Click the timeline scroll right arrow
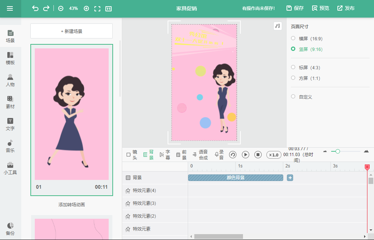The height and width of the screenshot is (240, 374). (365, 236)
